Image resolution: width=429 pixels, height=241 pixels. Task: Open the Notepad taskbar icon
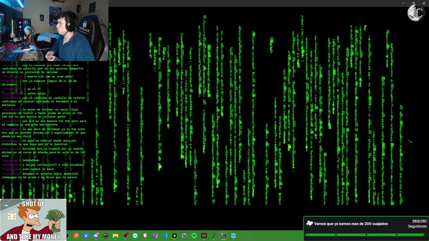233,236
